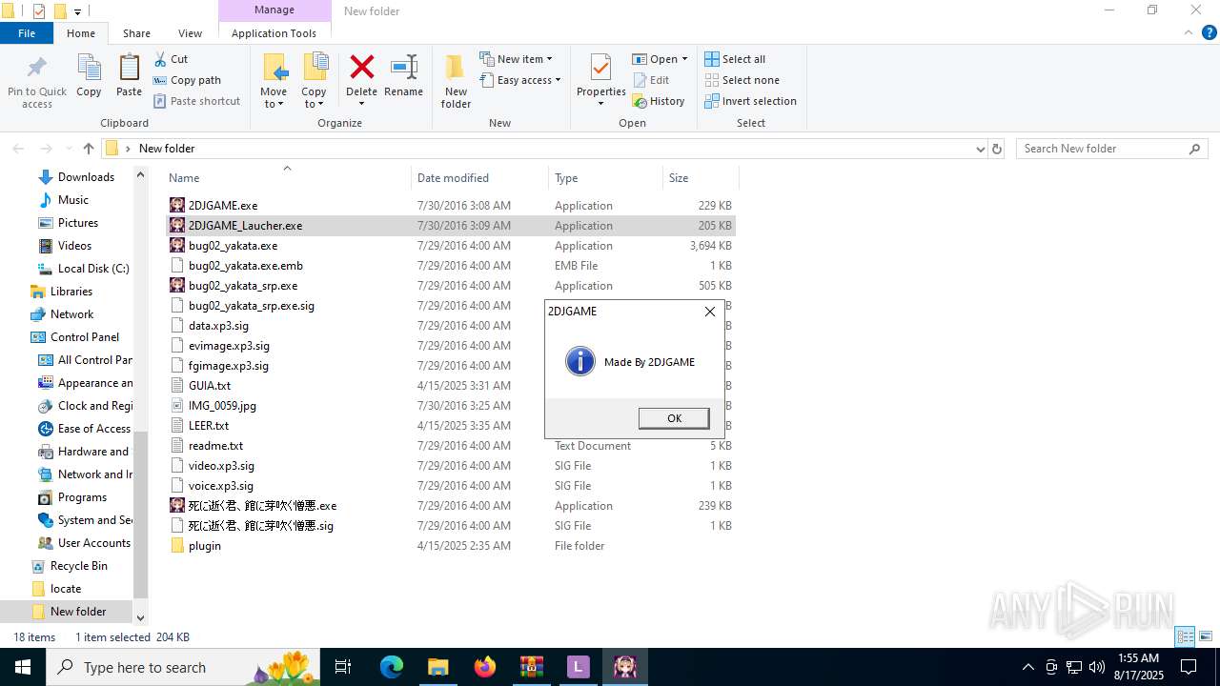
Task: Click the New folder ribbon icon
Action: click(456, 69)
